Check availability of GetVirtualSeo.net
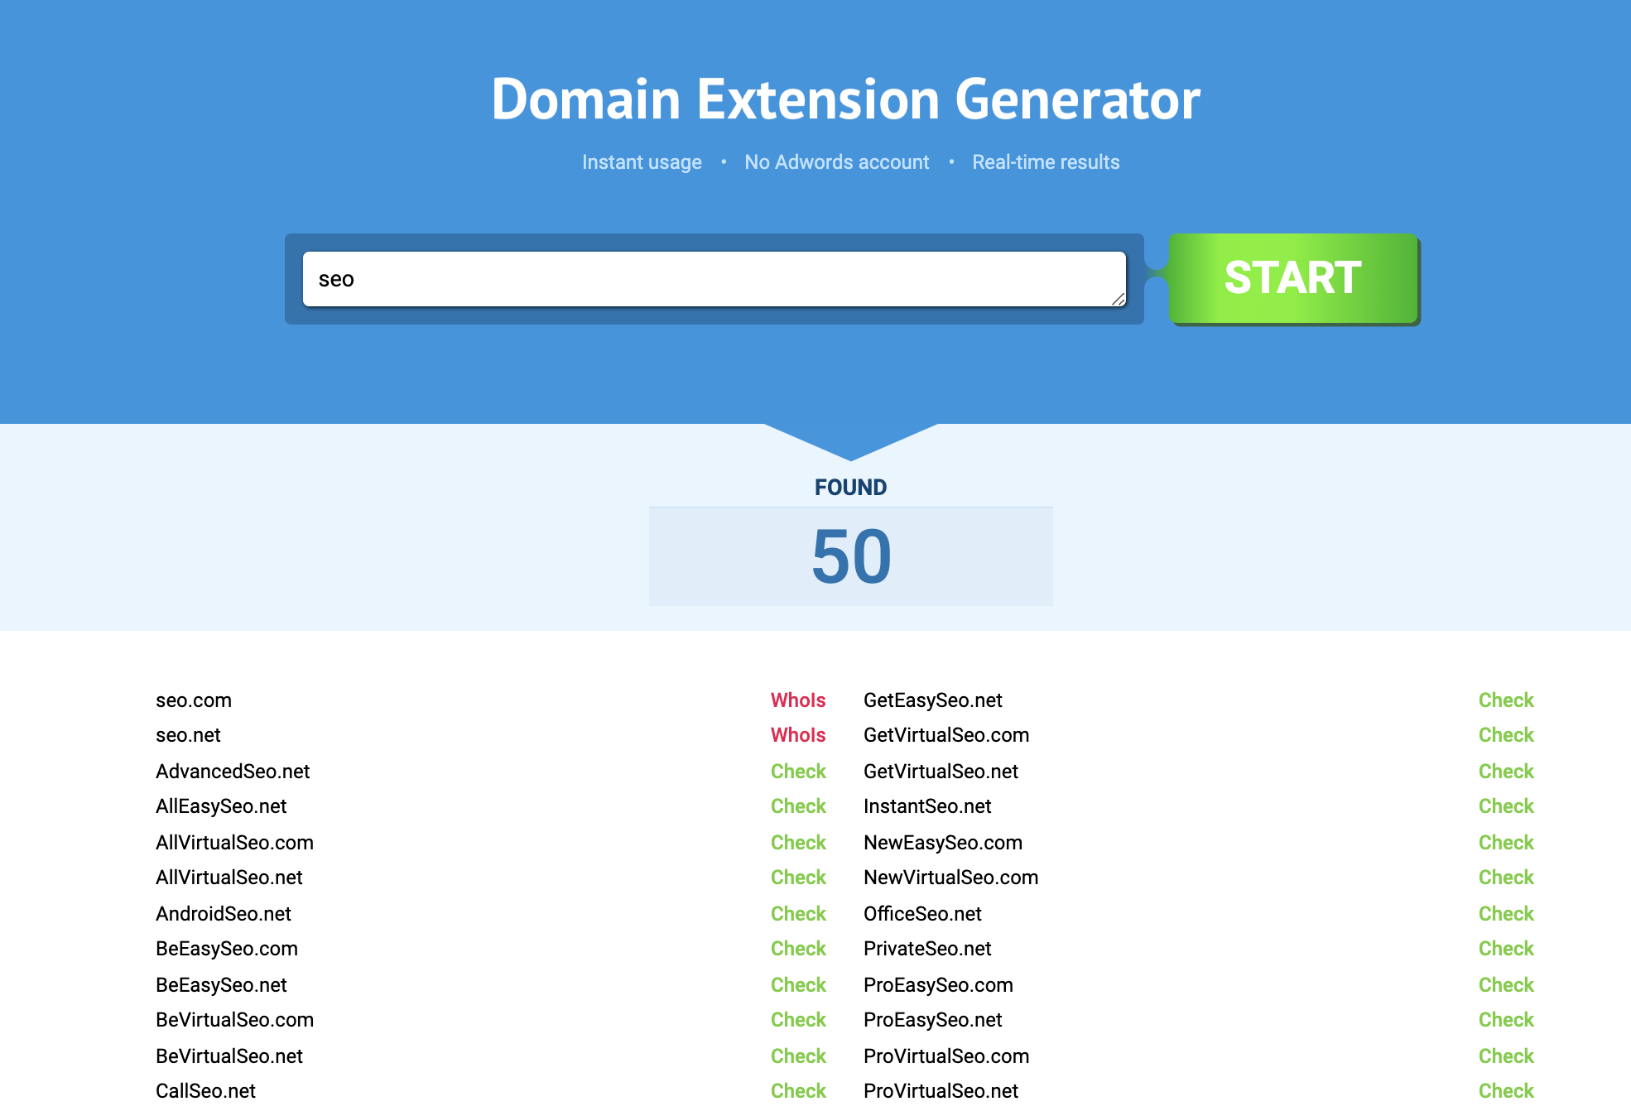Viewport: 1631px width, 1111px height. click(x=1506, y=772)
